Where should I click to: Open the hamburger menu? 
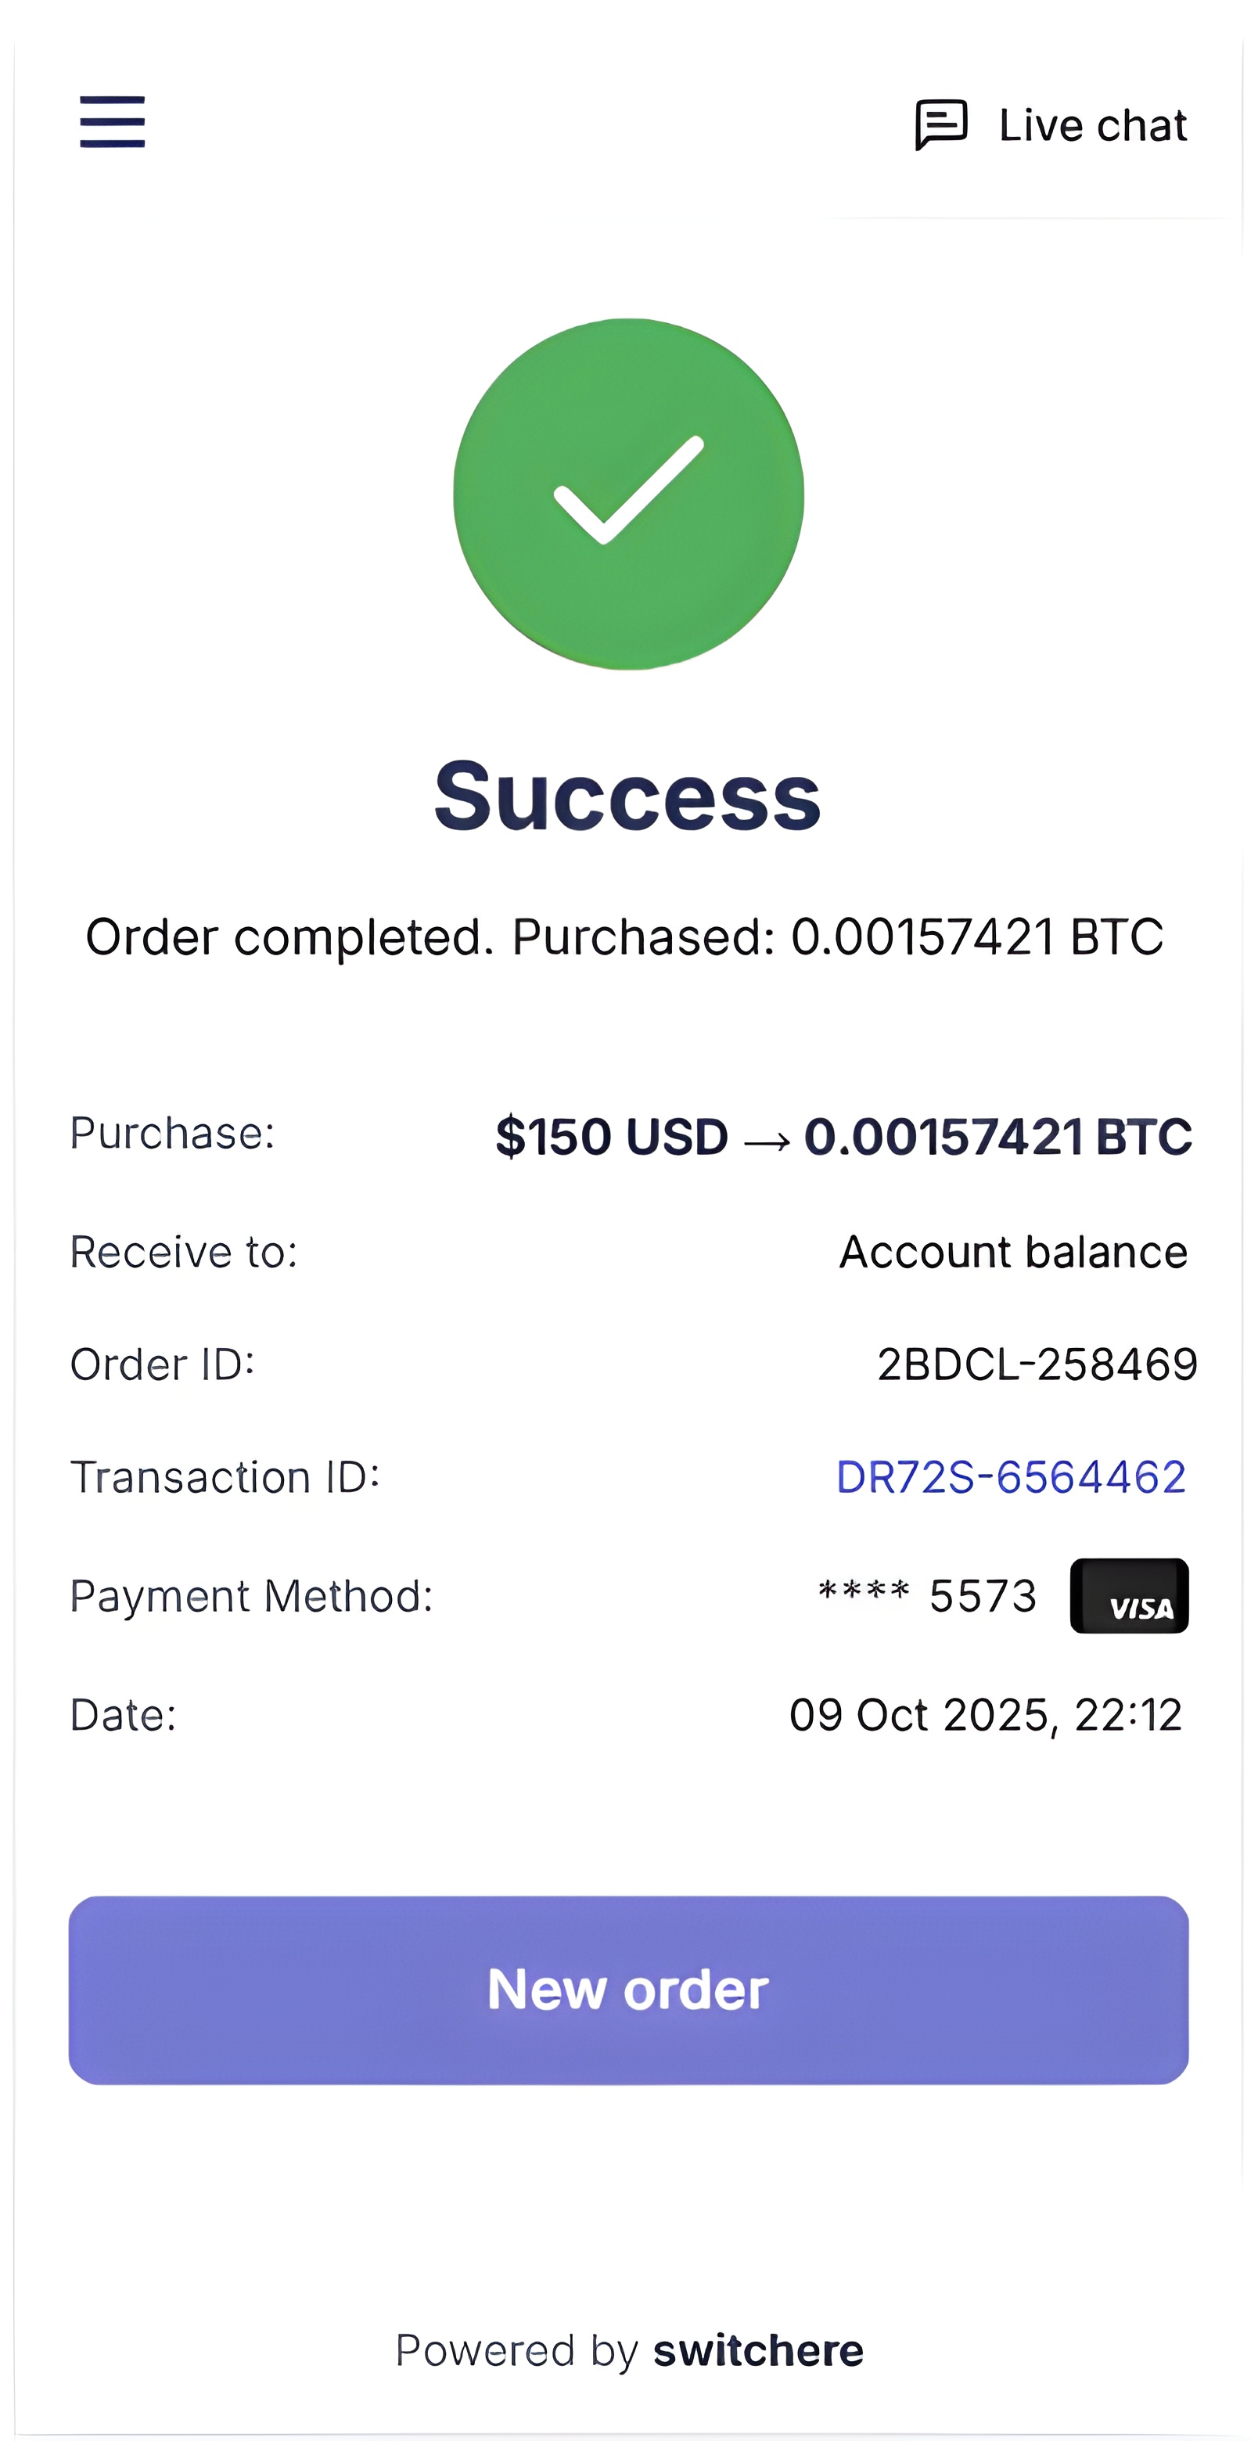click(112, 122)
